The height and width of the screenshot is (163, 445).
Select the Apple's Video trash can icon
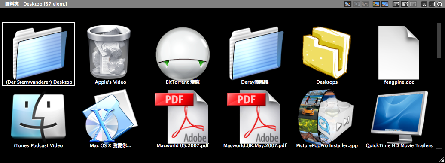point(109,52)
